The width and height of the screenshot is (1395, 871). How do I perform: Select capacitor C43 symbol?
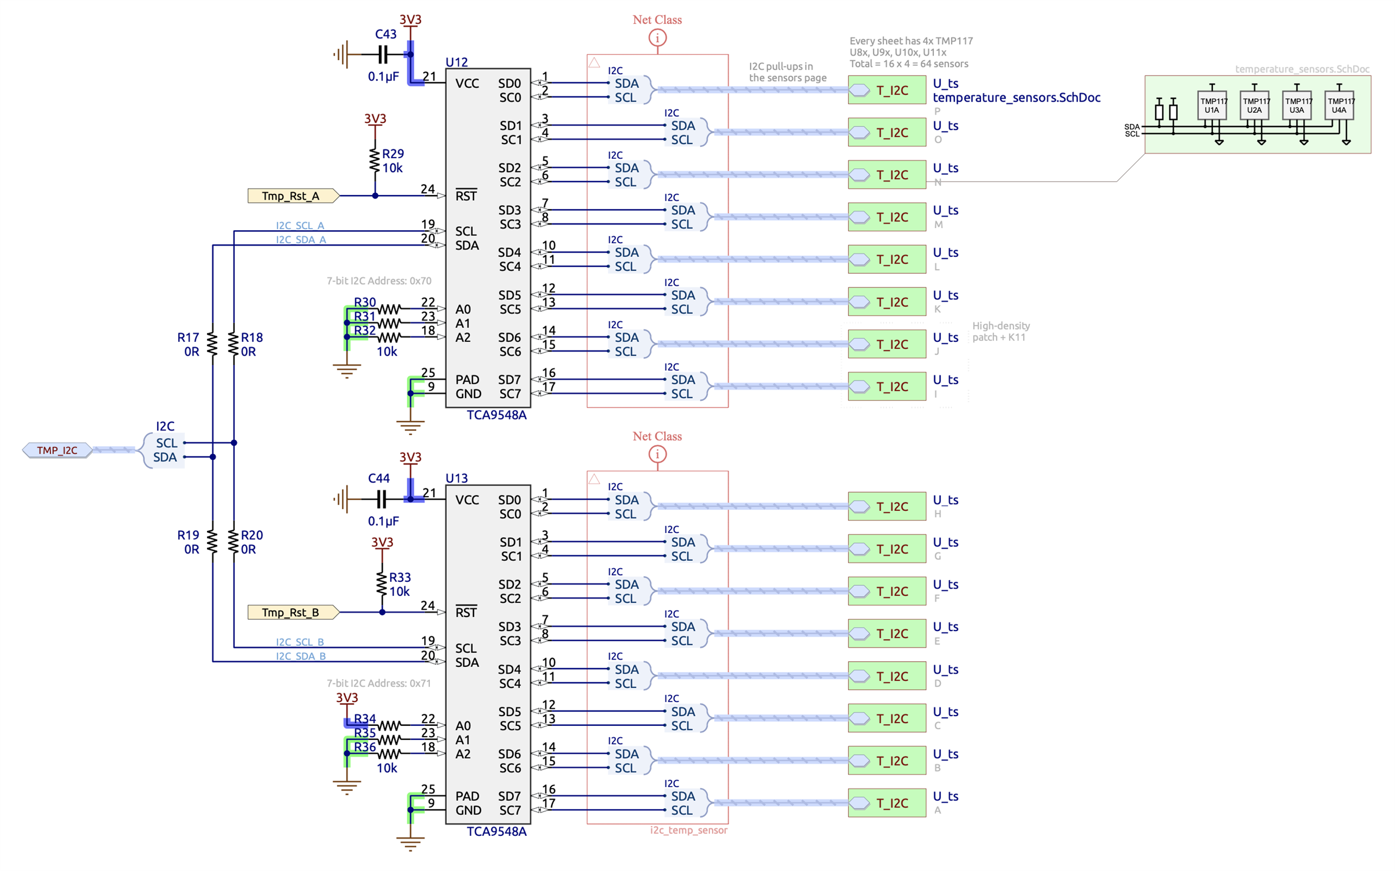(382, 56)
